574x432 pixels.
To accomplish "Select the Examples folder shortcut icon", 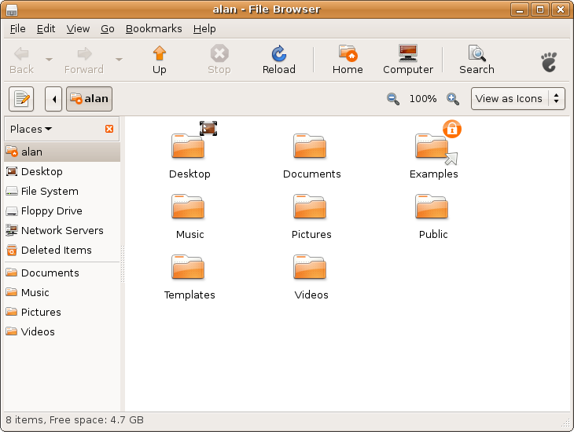I will 432,146.
